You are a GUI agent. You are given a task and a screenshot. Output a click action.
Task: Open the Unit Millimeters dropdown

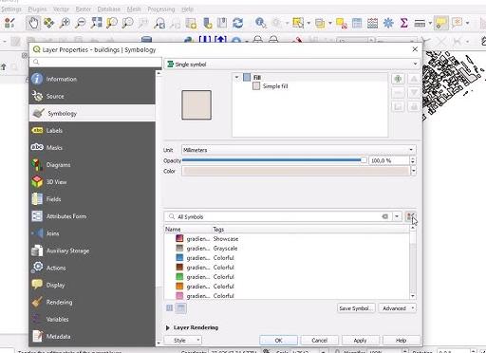click(x=299, y=150)
